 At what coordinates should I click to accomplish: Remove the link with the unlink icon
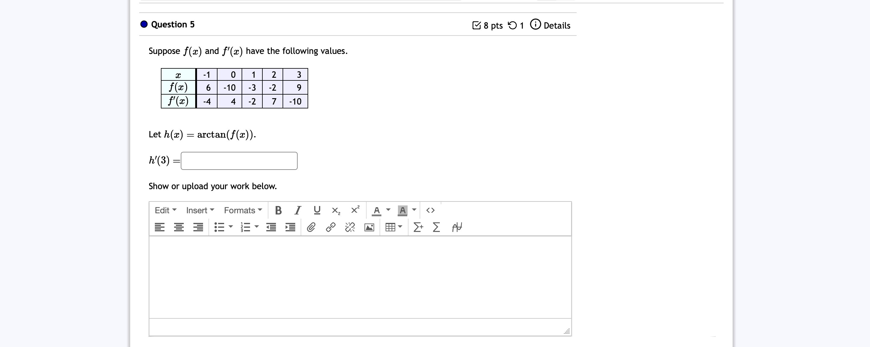click(349, 227)
